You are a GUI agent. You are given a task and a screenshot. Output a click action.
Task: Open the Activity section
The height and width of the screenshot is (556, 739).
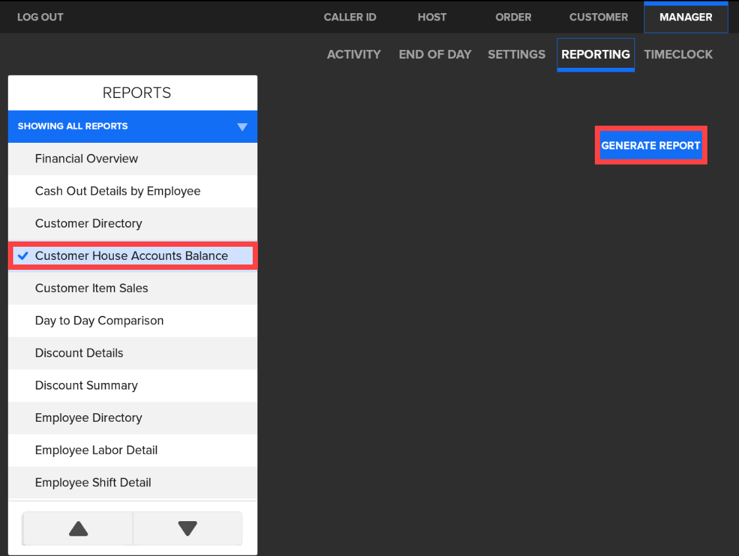pyautogui.click(x=353, y=55)
